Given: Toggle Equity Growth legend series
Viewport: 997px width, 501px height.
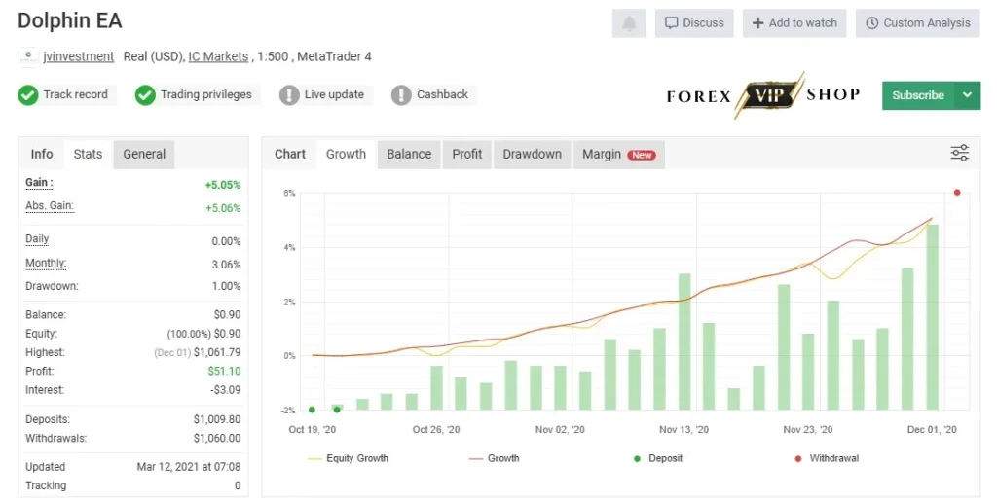Looking at the screenshot, I should [348, 458].
